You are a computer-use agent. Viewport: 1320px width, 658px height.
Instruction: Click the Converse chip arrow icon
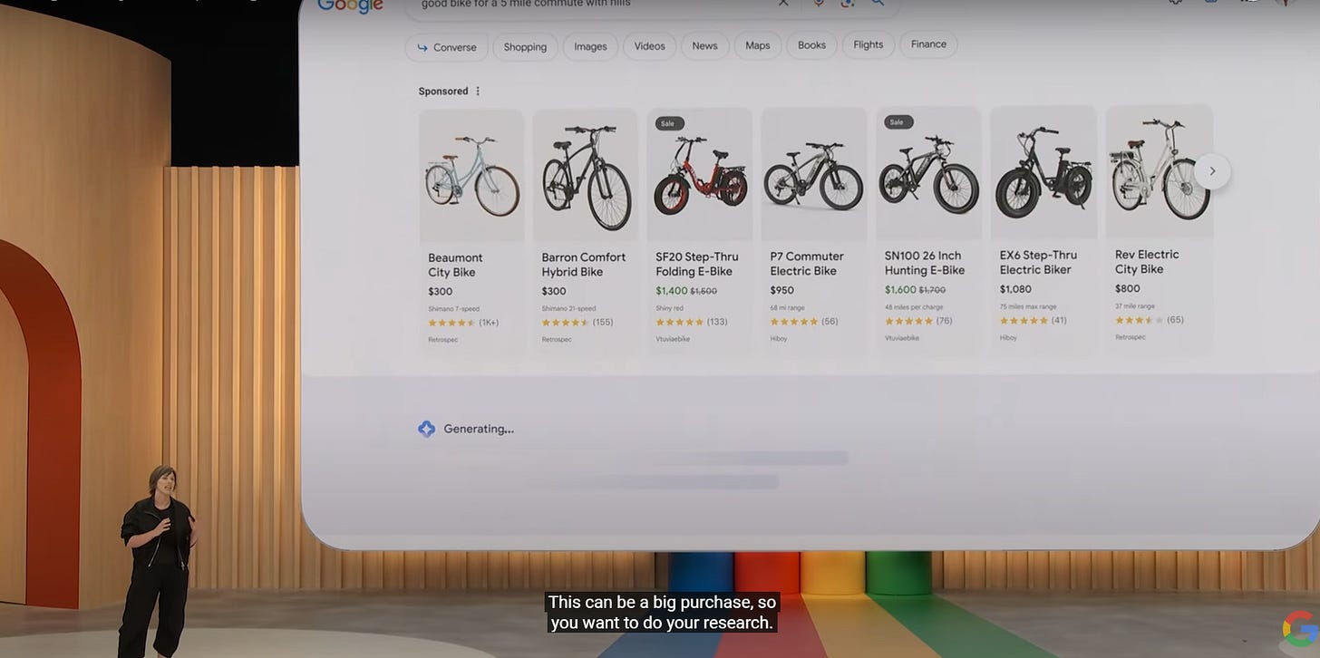tap(422, 47)
